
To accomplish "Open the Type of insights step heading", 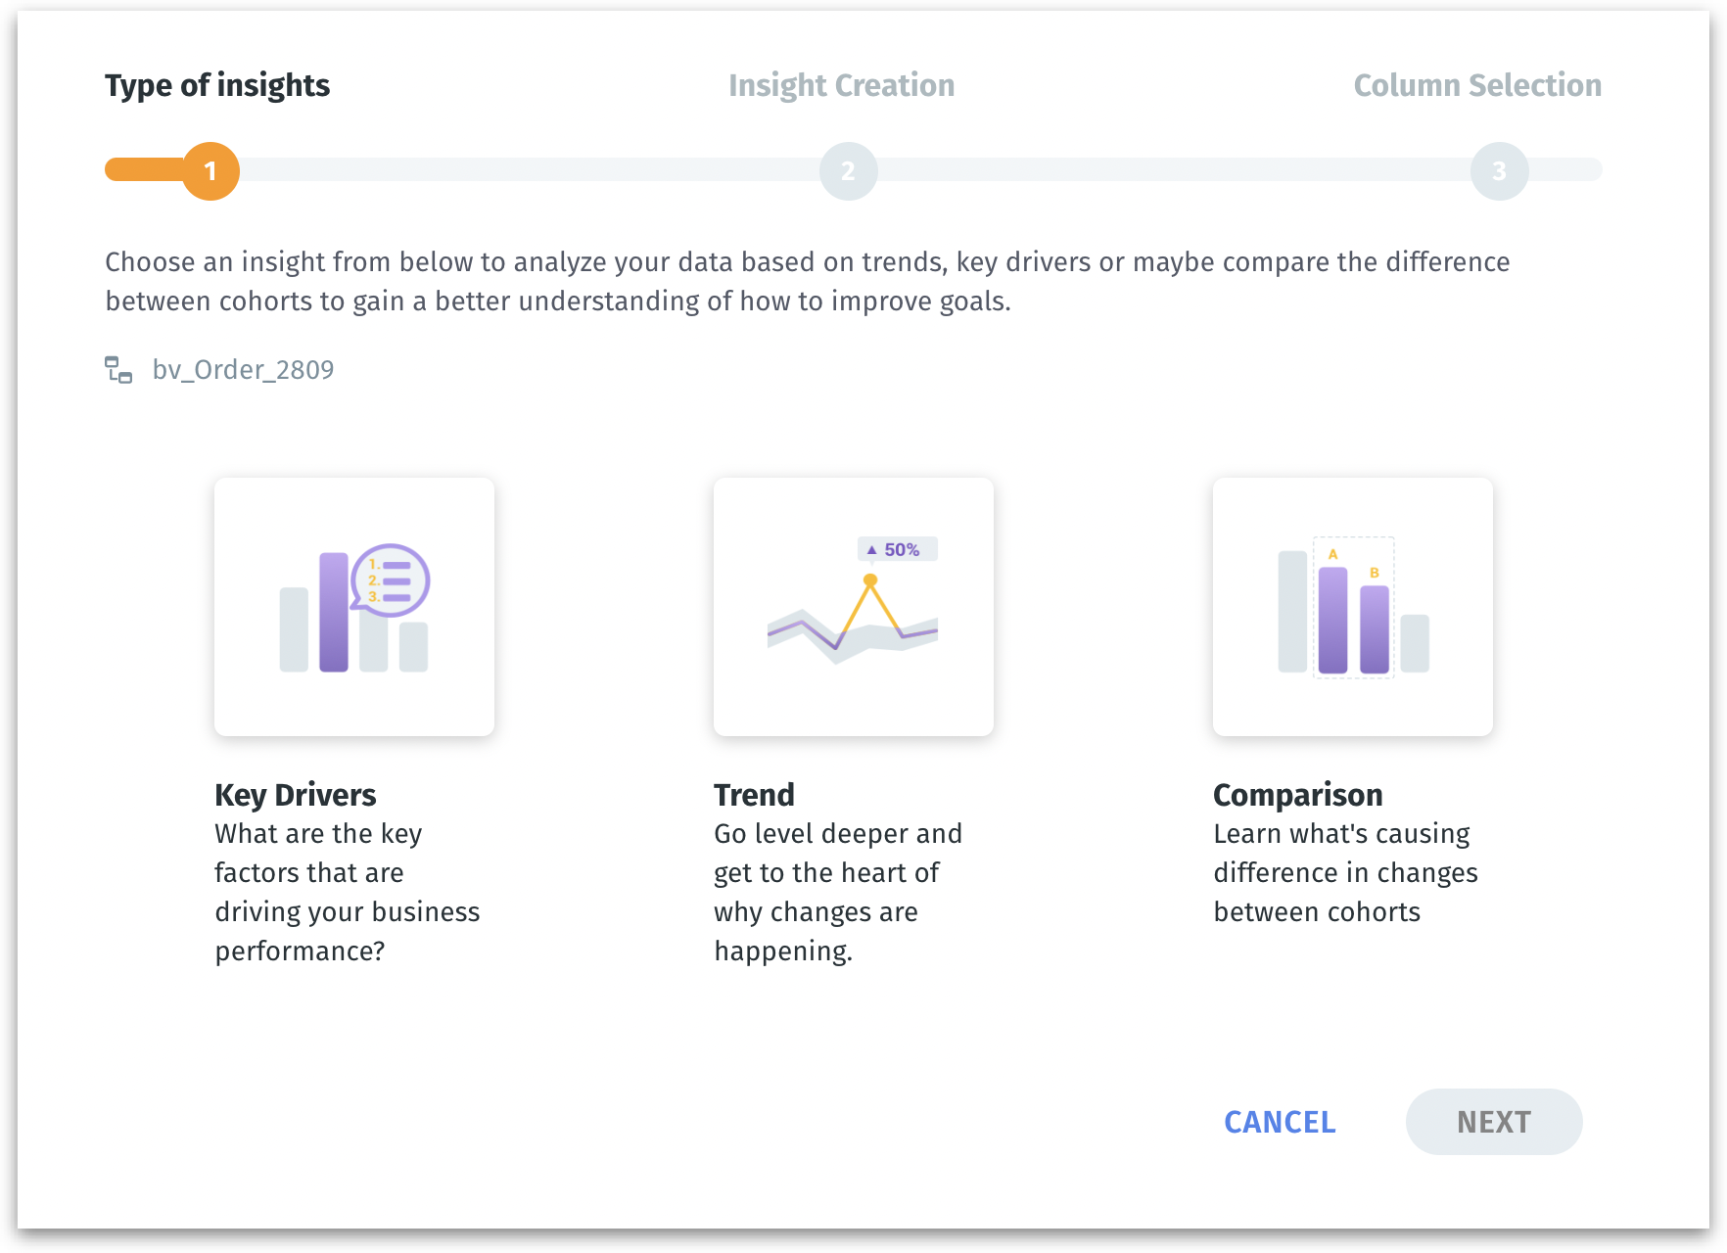I will pos(217,86).
